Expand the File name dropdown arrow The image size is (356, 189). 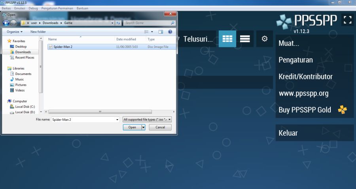[x=117, y=120]
